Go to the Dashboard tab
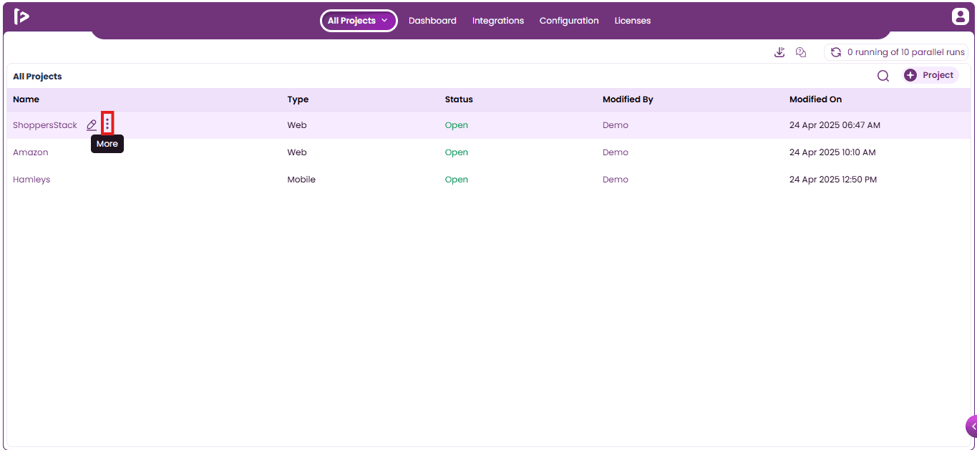This screenshot has height=450, width=977. (x=432, y=21)
